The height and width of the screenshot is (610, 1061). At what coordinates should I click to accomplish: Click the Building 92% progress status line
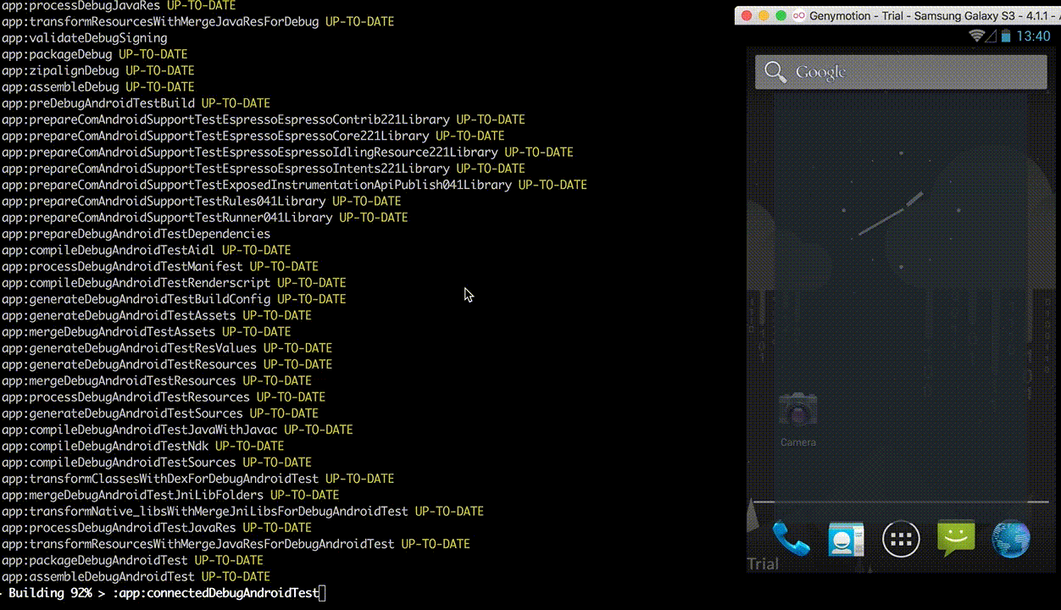[x=161, y=593]
